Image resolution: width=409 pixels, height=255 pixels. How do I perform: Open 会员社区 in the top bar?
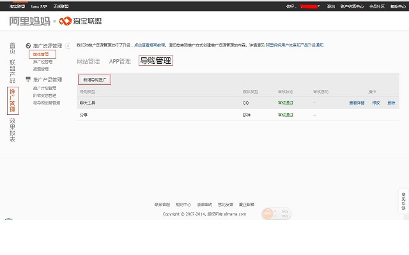coord(377,6)
